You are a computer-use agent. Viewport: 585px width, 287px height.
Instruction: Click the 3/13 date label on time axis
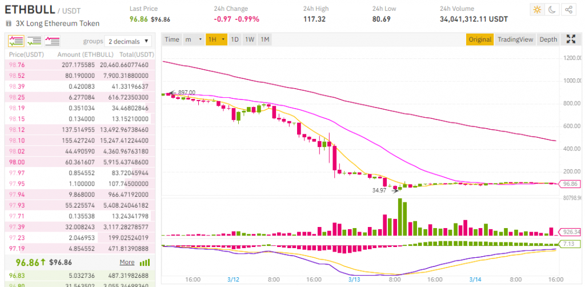(354, 279)
